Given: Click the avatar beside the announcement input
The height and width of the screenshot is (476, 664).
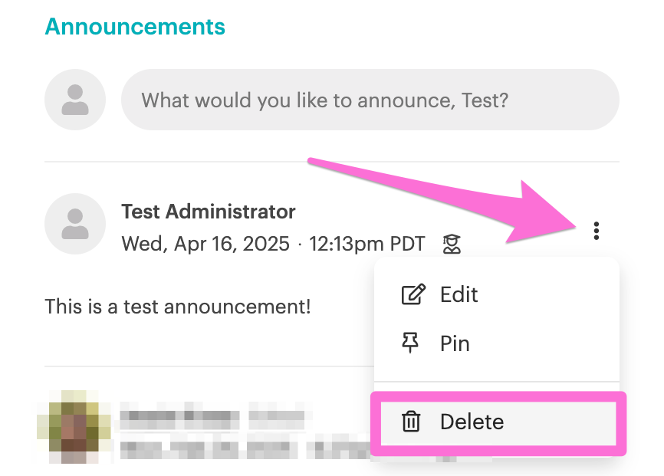Looking at the screenshot, I should [x=74, y=100].
